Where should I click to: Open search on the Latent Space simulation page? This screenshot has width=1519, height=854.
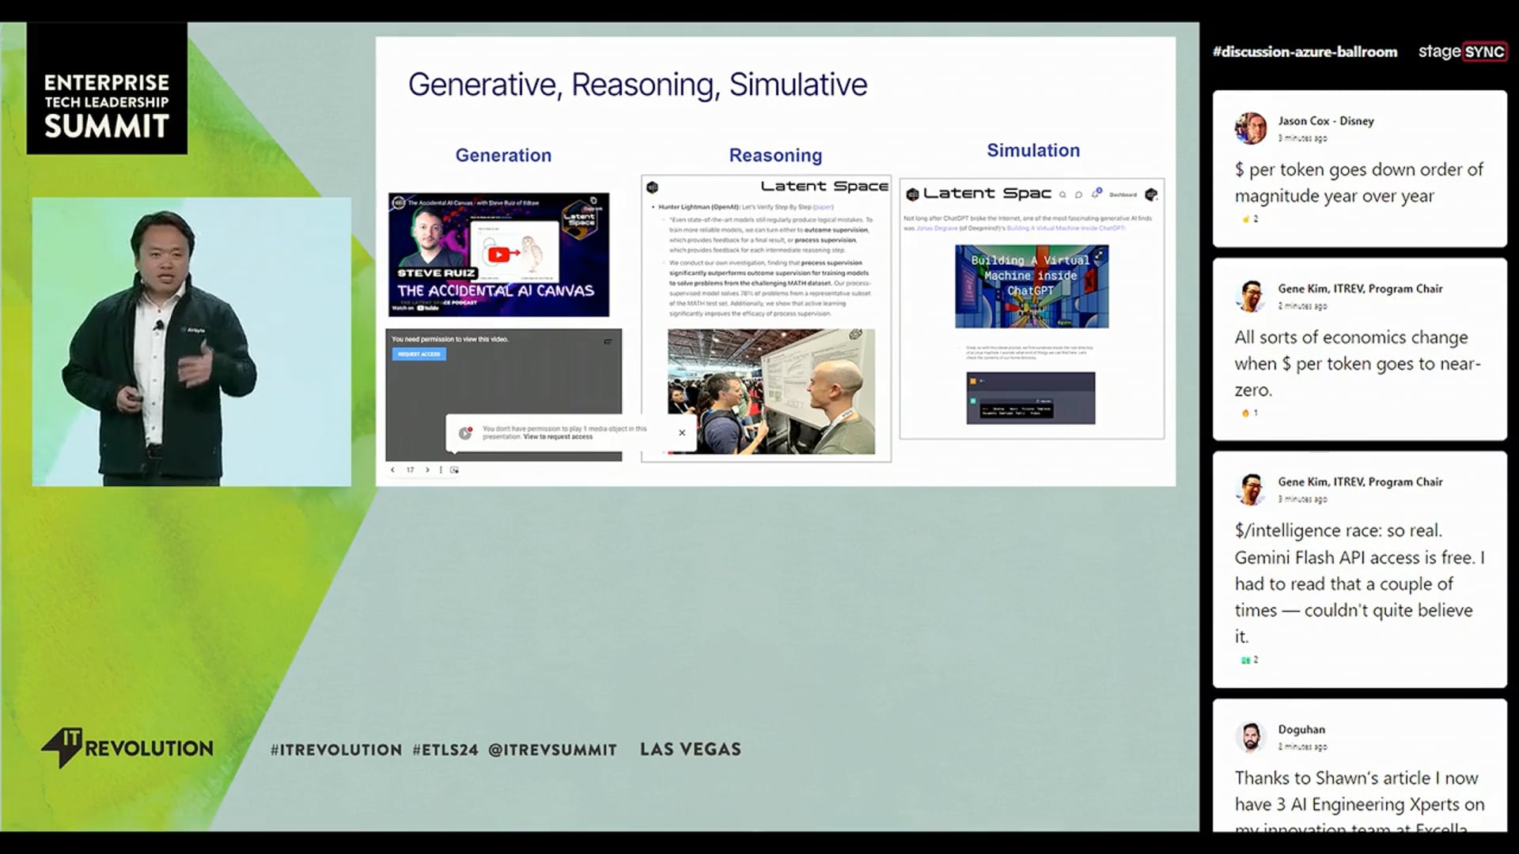1063,195
